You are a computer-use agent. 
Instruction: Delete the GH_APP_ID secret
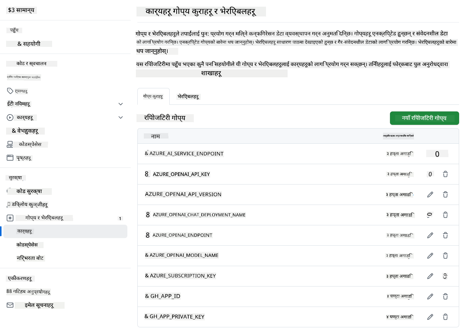445,297
